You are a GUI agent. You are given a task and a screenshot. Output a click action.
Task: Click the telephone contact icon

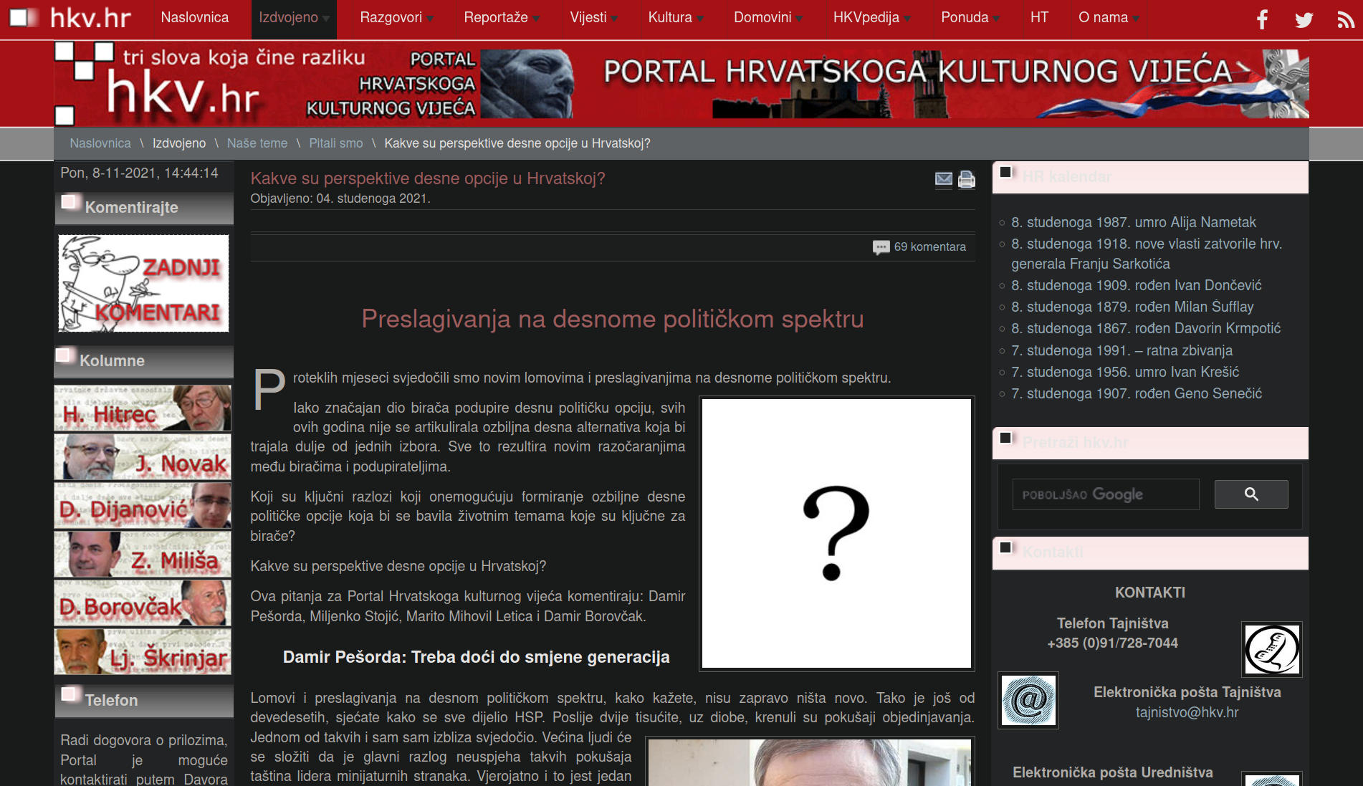[1271, 649]
